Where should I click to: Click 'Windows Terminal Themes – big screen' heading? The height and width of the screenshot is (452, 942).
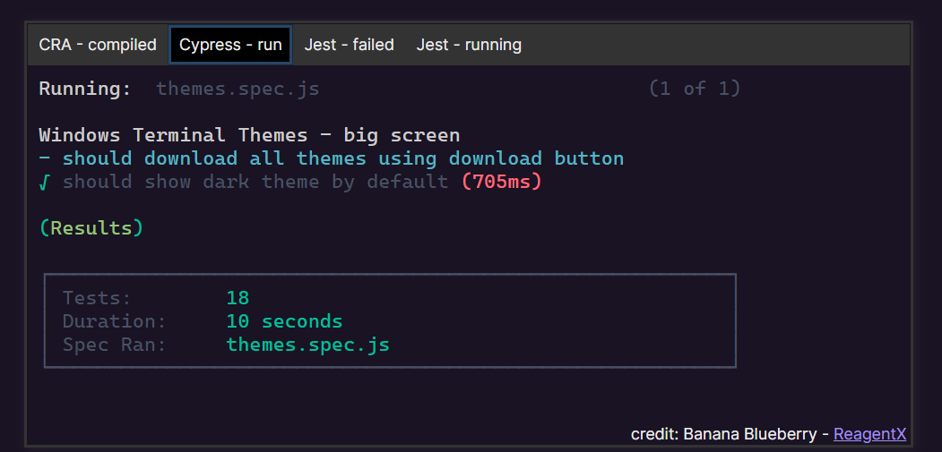(249, 135)
